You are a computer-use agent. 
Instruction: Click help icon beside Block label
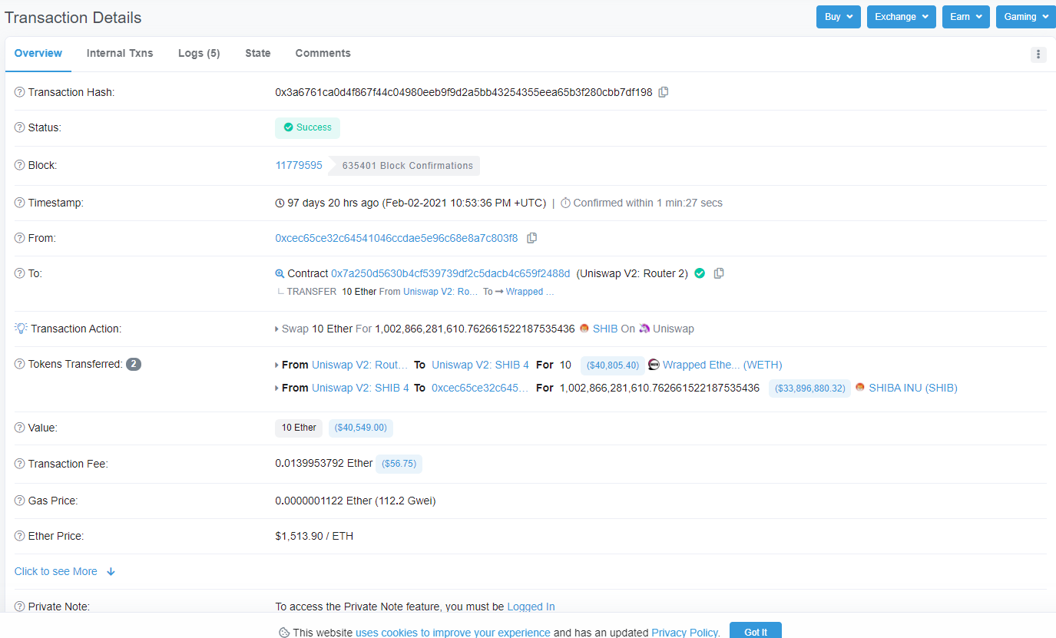click(x=20, y=165)
